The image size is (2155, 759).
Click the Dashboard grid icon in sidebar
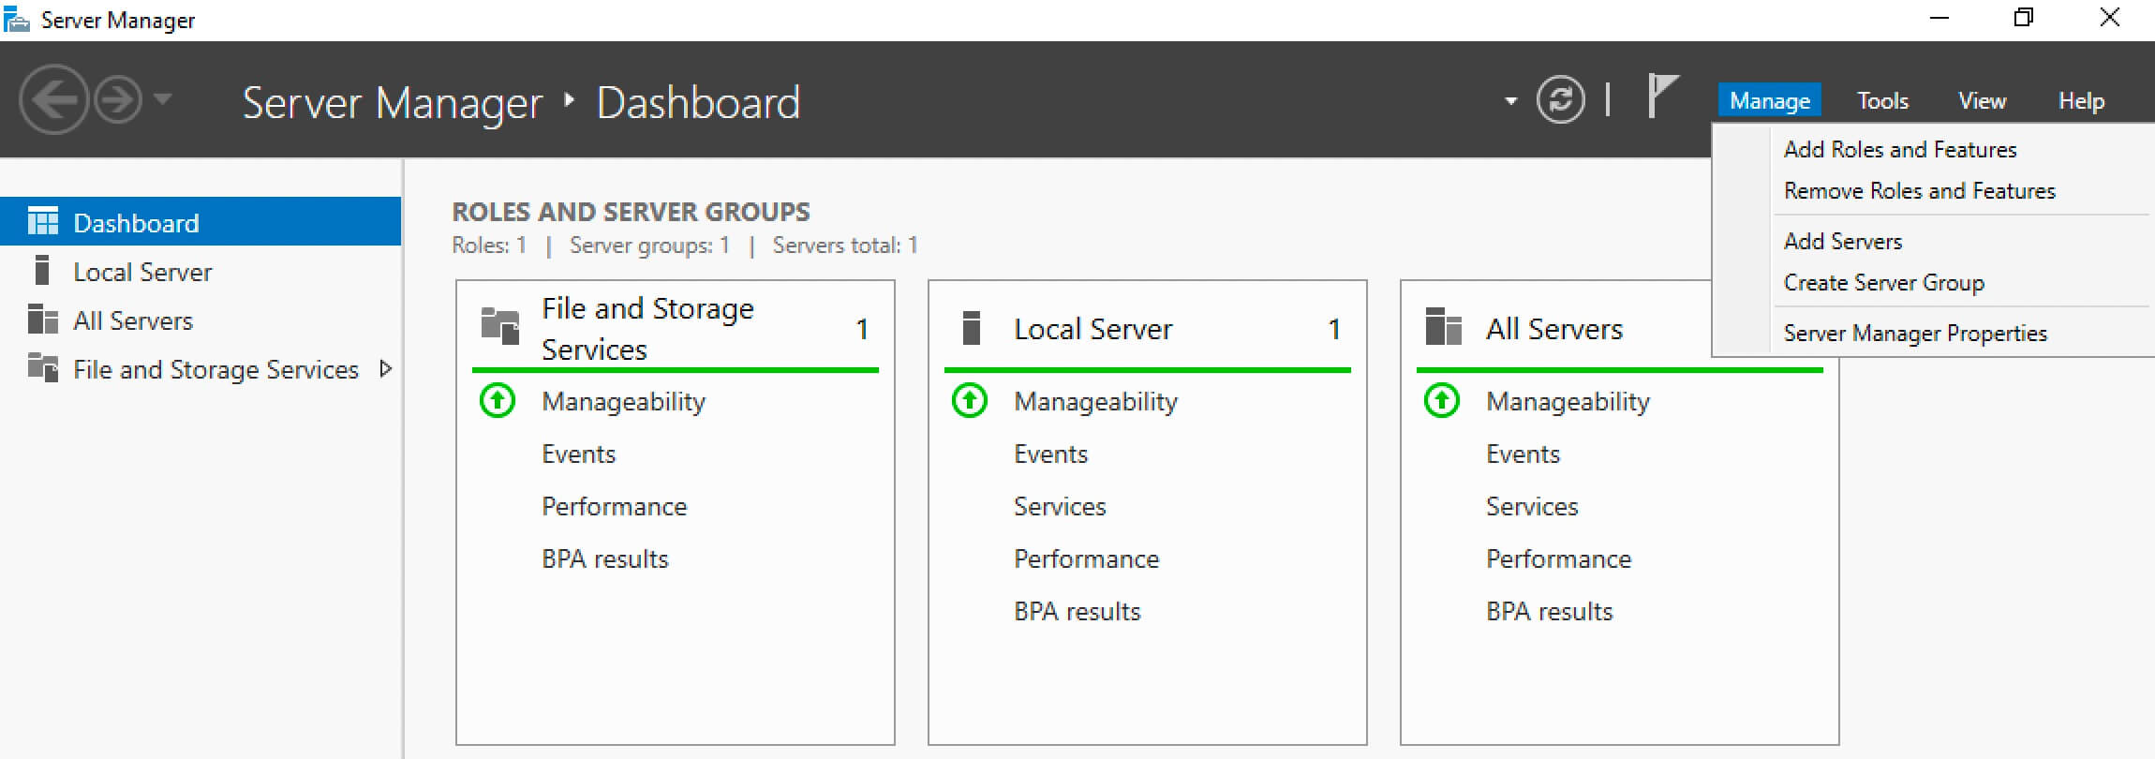(42, 221)
